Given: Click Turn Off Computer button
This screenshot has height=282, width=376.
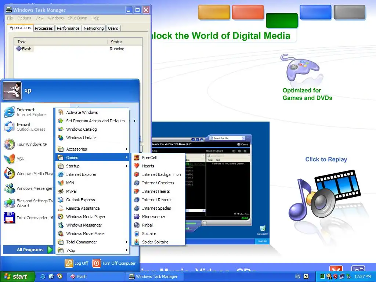Looking at the screenshot, I should point(114,263).
